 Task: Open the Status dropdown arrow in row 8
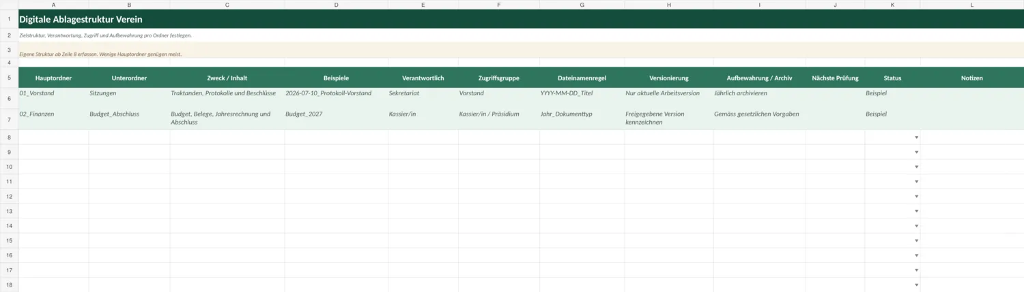click(916, 137)
